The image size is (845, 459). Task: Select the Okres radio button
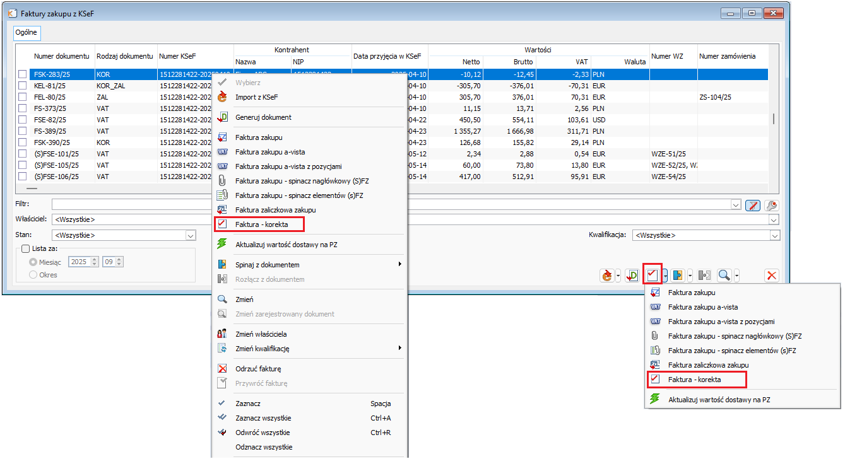(33, 275)
